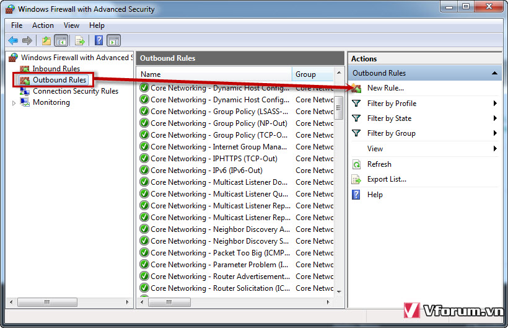Viewport: 508px width, 328px height.
Task: Select Connection Security Rules in the tree
Action: (x=76, y=91)
